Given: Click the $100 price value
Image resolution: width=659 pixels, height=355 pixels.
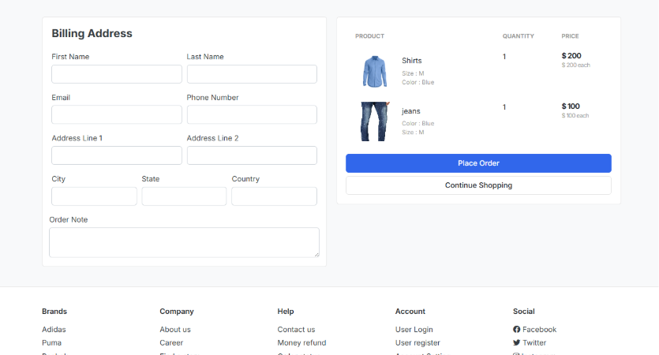Looking at the screenshot, I should point(571,106).
